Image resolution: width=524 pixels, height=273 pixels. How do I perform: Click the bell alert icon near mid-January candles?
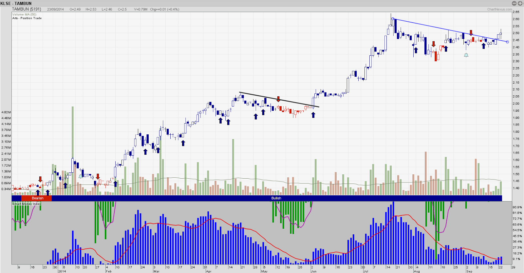[x=81, y=176]
